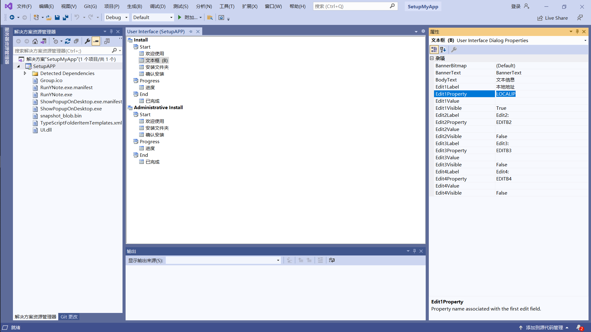
Task: Expand the Detected Dependencies folder
Action: point(25,73)
